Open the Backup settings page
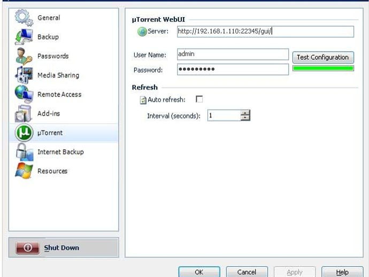Image resolution: width=369 pixels, height=277 pixels. (64, 37)
